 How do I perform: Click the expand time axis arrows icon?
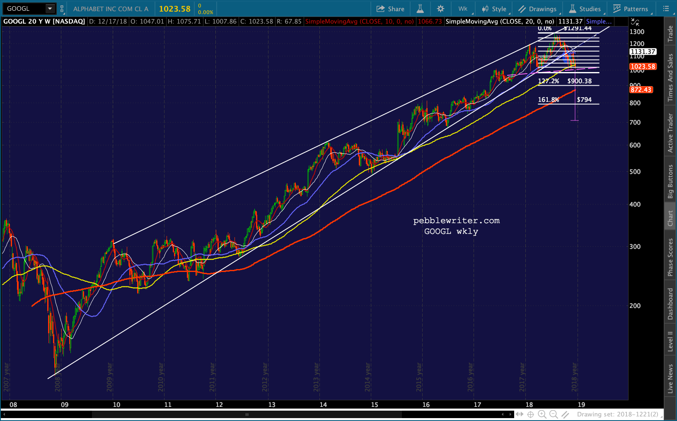[x=519, y=414]
